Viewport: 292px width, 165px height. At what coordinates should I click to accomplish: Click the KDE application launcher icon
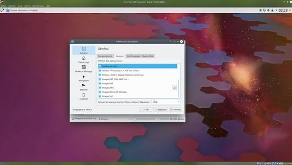pyautogui.click(x=2, y=10)
